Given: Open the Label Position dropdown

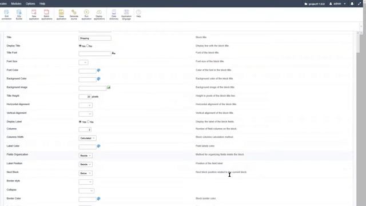Looking at the screenshot, I should (85, 164).
